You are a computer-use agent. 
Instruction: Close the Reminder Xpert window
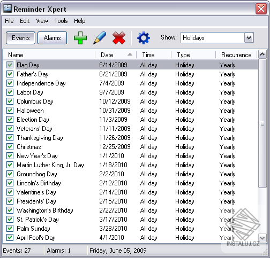(x=261, y=9)
